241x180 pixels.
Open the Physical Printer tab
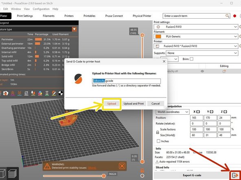(142, 16)
